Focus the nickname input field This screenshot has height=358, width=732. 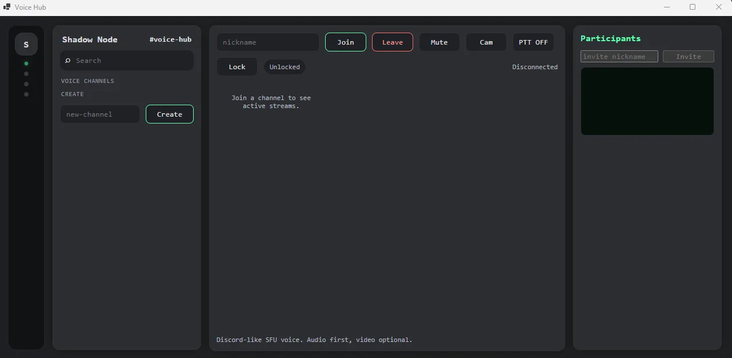pos(268,42)
